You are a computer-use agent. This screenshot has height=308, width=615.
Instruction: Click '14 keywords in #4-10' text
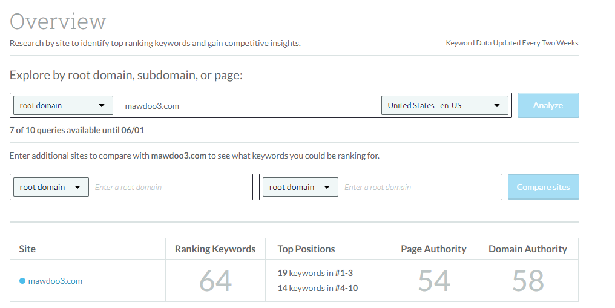(x=318, y=288)
